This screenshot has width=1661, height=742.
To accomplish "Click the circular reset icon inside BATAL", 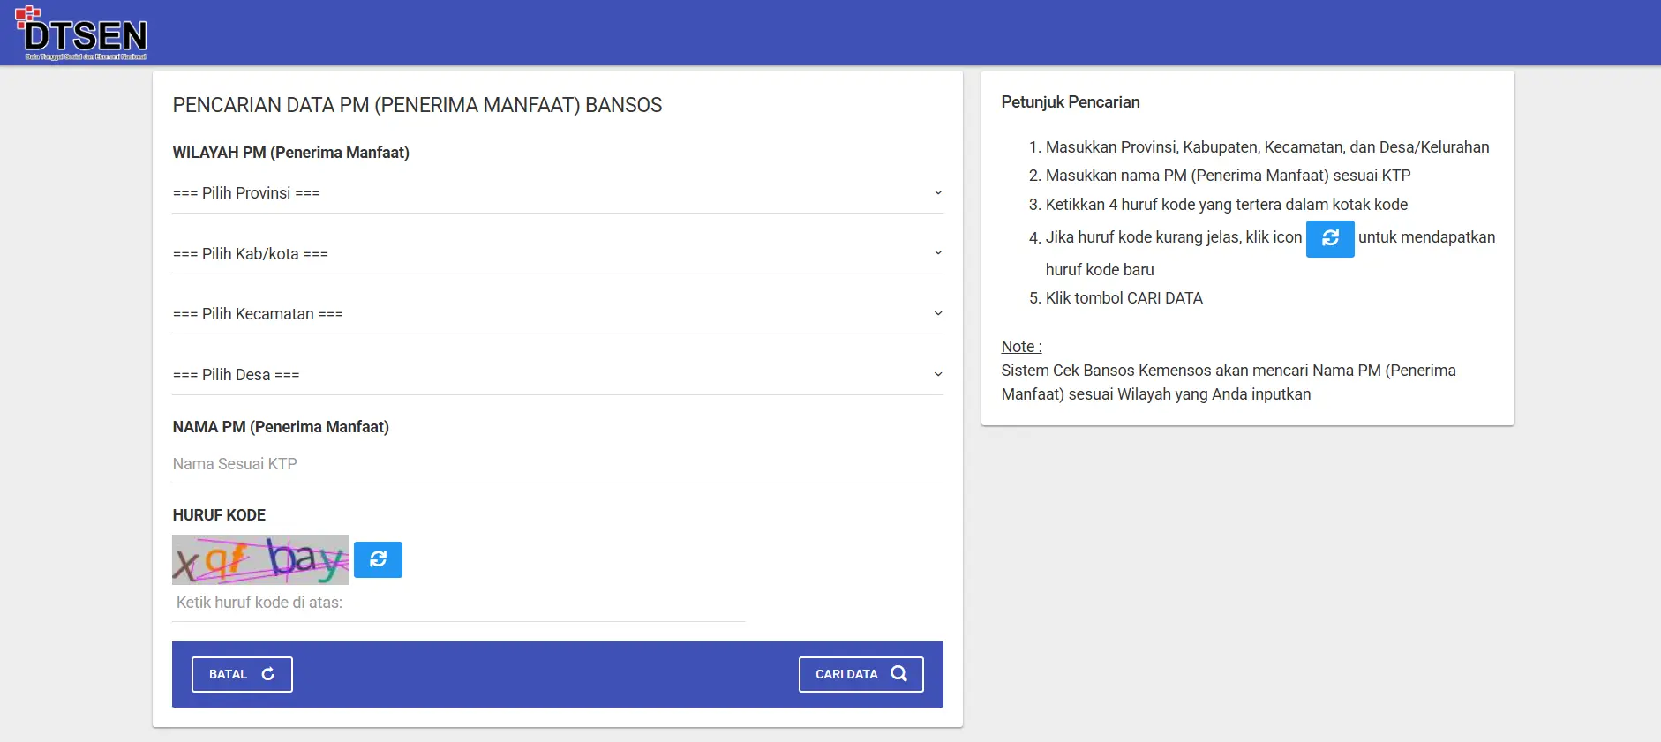I will [x=268, y=674].
